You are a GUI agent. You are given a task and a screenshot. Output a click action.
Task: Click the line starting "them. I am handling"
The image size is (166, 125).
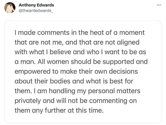(78, 91)
